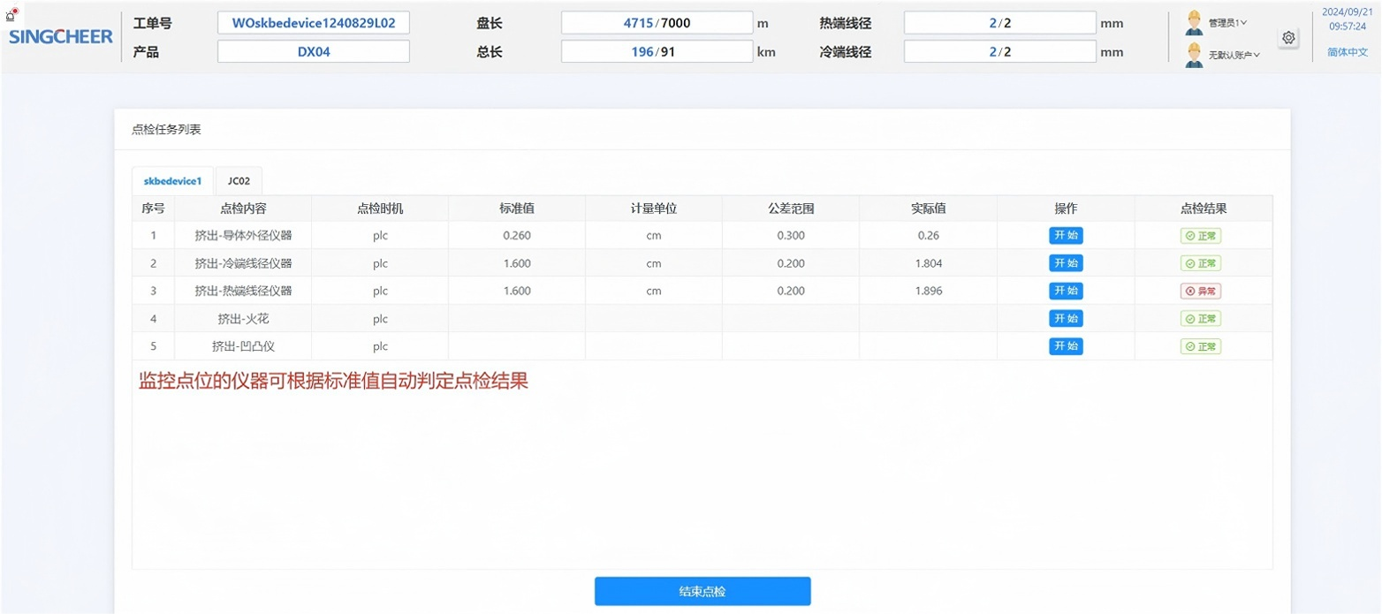Select the skbedevice1 tab
Viewport: 1382px width, 614px height.
(x=172, y=181)
